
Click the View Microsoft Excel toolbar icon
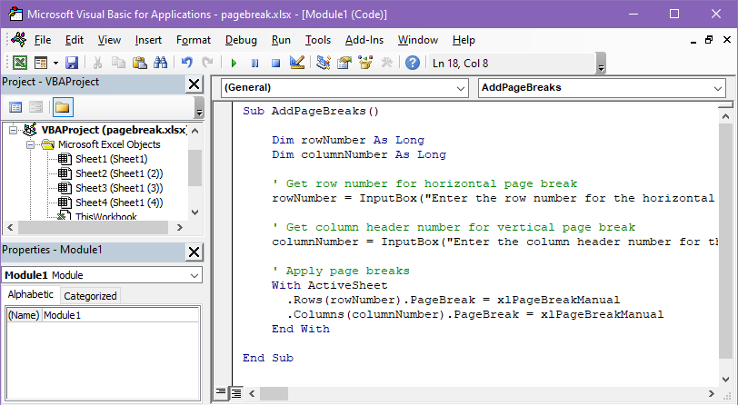(19, 63)
